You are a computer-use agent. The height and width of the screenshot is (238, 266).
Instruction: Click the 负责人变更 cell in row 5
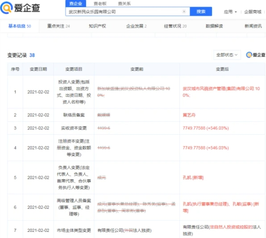point(74,178)
